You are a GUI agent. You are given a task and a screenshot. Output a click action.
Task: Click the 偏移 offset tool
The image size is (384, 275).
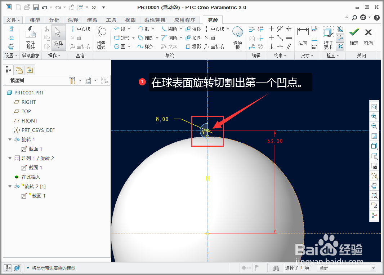pos(193,29)
